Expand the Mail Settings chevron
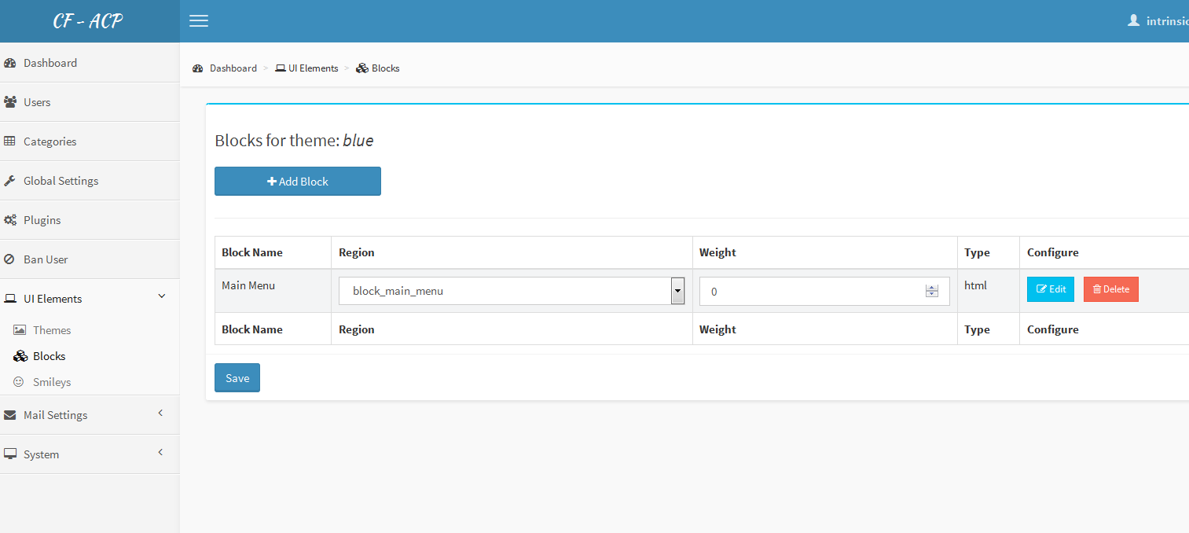Screen dimensions: 1189x533 coord(160,413)
